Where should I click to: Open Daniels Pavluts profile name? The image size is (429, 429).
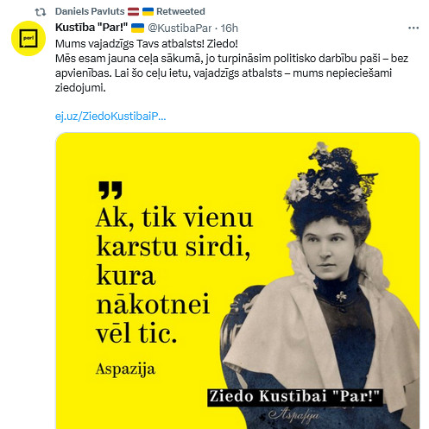(x=90, y=11)
